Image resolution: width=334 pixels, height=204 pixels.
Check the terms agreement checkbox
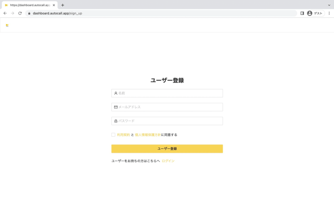113,135
